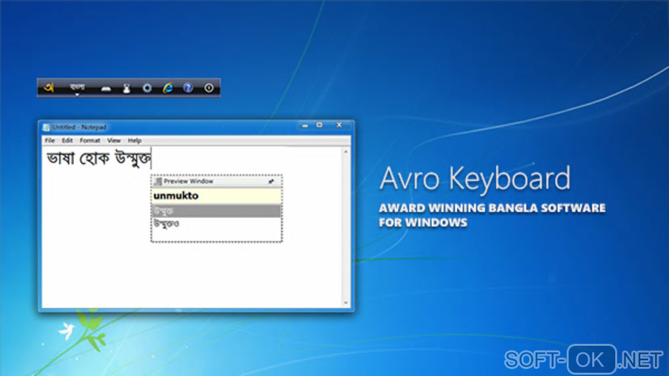The image size is (669, 376).
Task: Open the File menu in Notepad
Action: coord(49,140)
